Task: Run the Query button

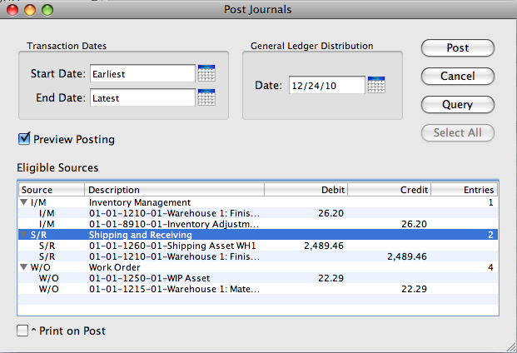Action: pos(458,105)
